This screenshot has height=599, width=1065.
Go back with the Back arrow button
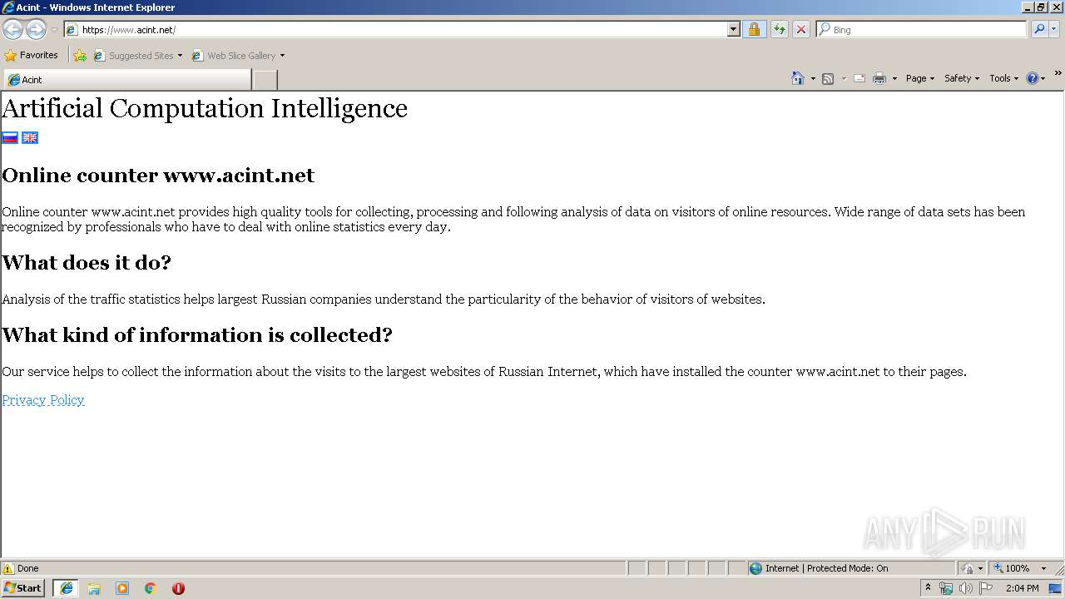coord(12,29)
